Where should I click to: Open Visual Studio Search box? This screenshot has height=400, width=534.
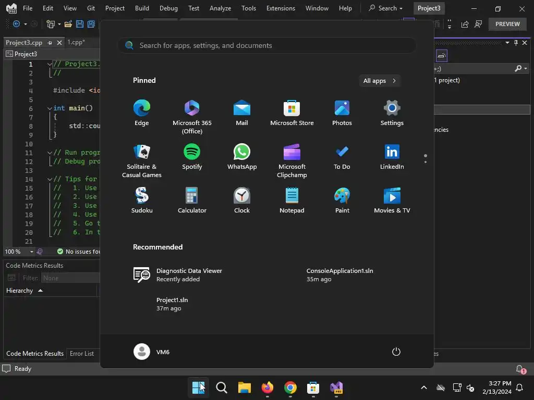(x=385, y=8)
